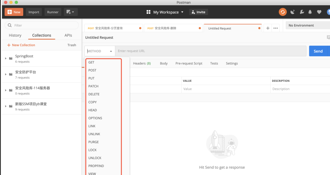
Task: Open the Trash link
Action: coord(72,45)
